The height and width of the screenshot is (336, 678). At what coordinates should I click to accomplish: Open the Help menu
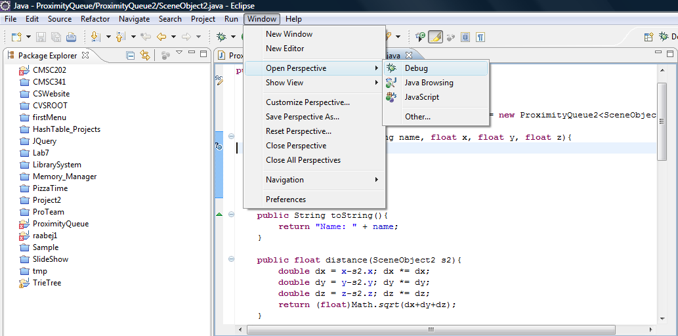pyautogui.click(x=293, y=19)
